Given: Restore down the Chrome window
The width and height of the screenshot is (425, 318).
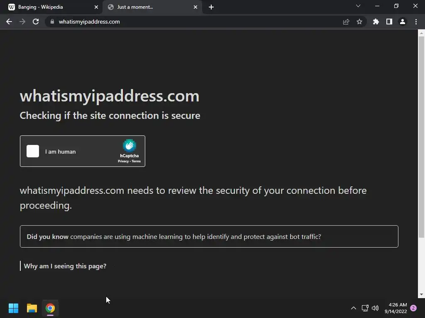Looking at the screenshot, I should 396,6.
